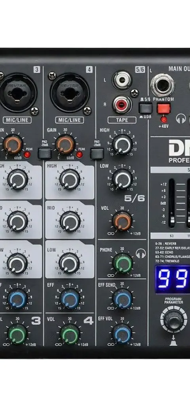
Task: Click the headphone icon below the PHANTOM switch
Action: 180,118
